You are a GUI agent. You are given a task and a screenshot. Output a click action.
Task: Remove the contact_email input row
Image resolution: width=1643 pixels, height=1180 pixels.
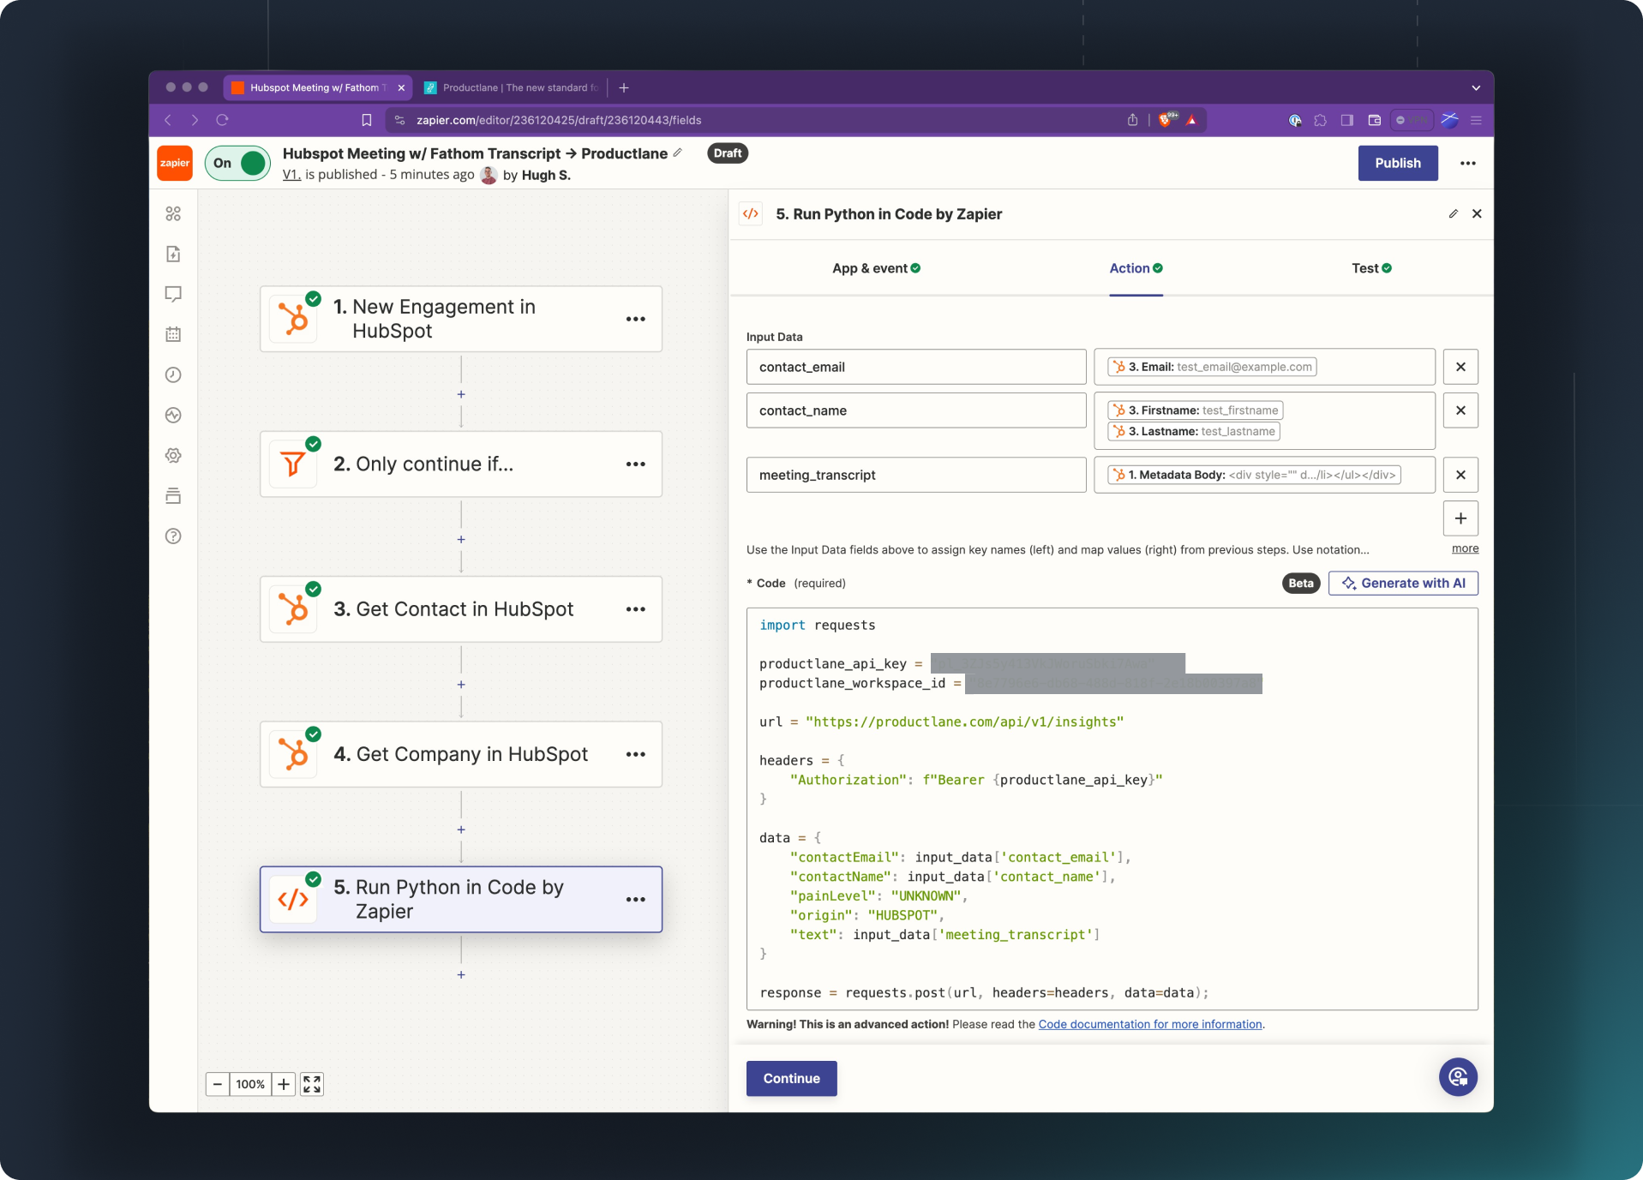(x=1460, y=367)
